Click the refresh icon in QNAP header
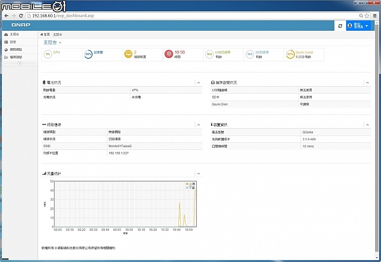This screenshot has width=381, height=262. point(340,26)
